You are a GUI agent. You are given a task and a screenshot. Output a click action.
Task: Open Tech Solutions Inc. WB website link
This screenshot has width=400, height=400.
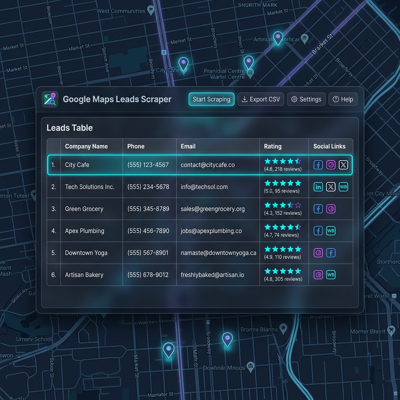[x=343, y=187]
